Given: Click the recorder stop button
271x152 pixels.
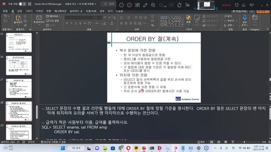Looking at the screenshot, I should point(129,5).
